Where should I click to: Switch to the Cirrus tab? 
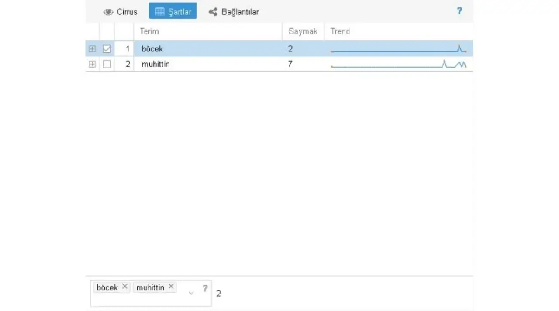120,12
